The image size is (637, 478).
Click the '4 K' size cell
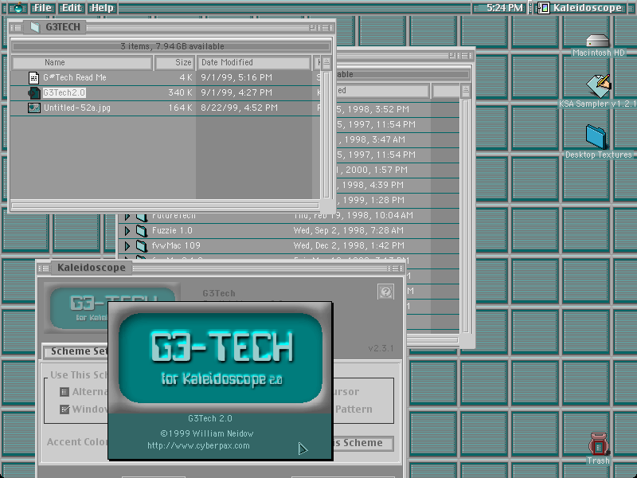click(x=186, y=77)
